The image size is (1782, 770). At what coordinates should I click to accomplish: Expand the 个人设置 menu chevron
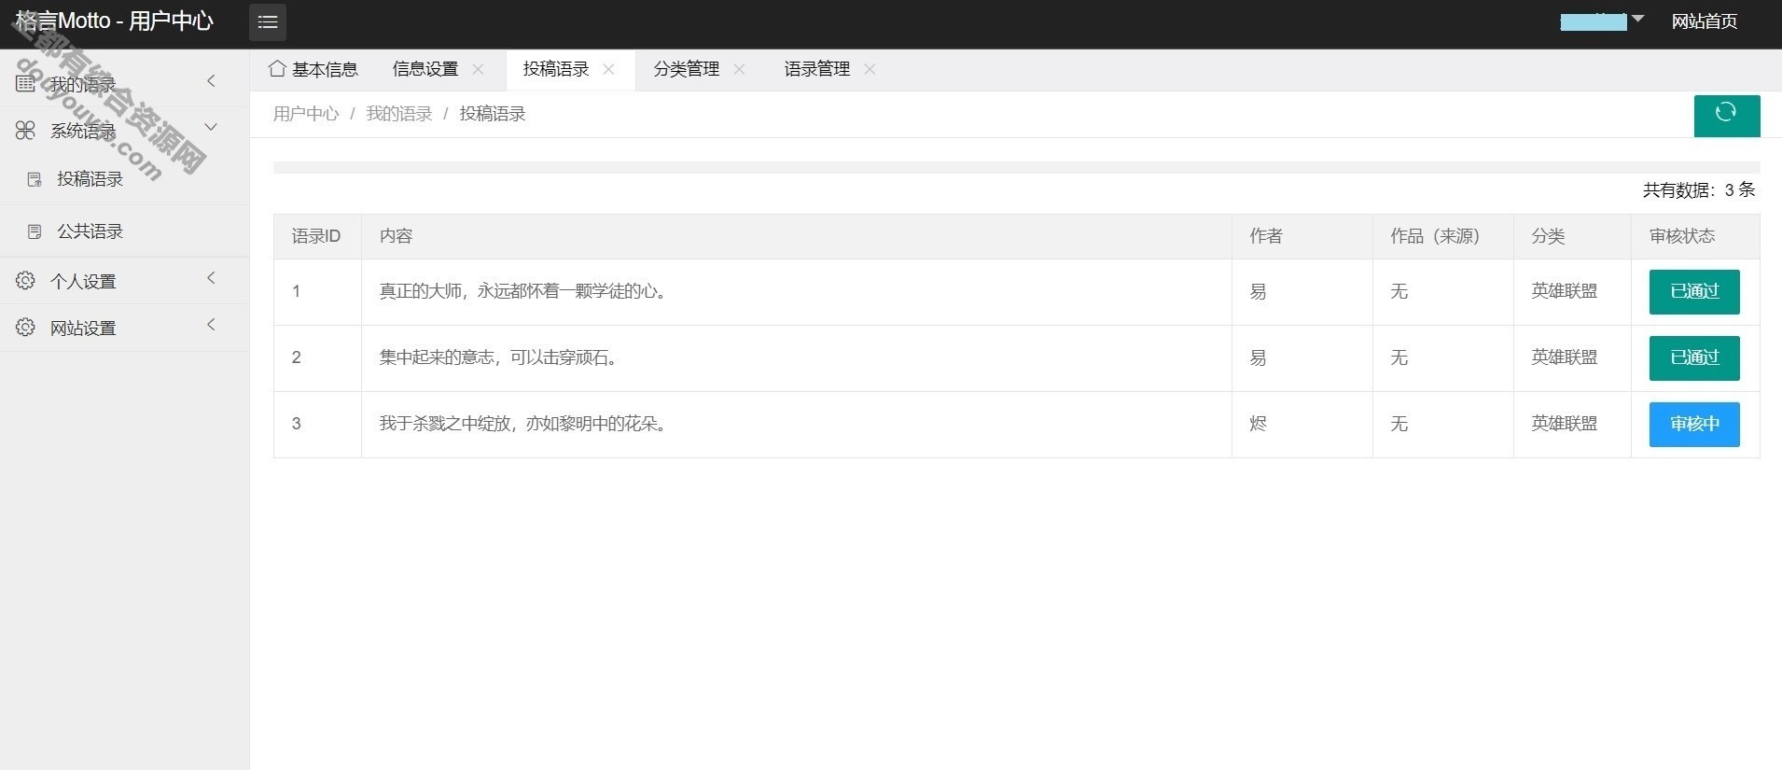(x=211, y=278)
